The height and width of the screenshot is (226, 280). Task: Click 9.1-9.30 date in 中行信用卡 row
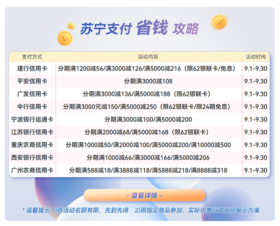coord(255,107)
